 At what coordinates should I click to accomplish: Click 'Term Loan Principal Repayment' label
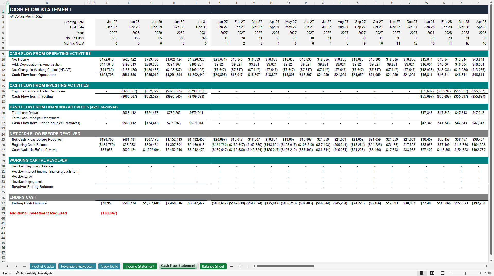tap(36, 118)
